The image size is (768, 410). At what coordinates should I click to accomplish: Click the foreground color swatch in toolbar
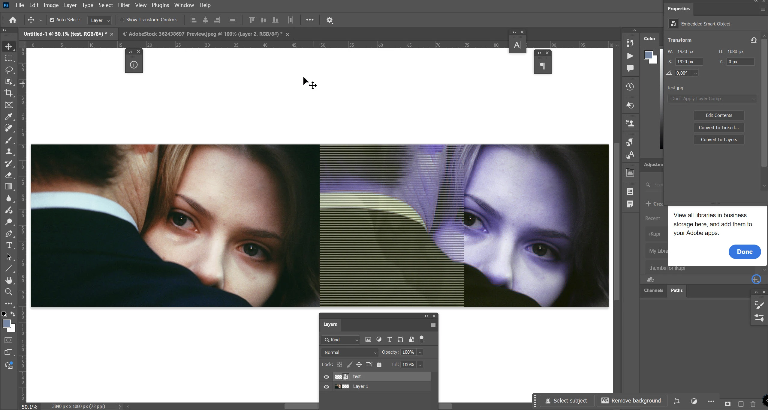pyautogui.click(x=6, y=324)
